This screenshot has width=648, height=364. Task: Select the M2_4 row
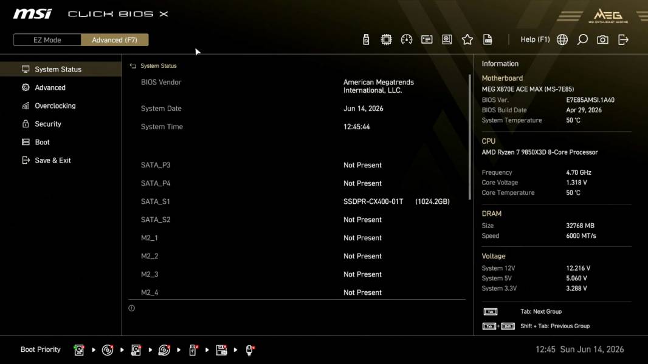297,292
